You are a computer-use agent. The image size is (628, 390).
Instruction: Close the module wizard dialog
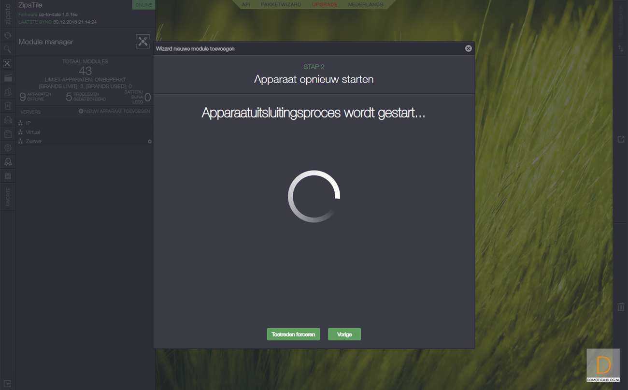pyautogui.click(x=468, y=48)
